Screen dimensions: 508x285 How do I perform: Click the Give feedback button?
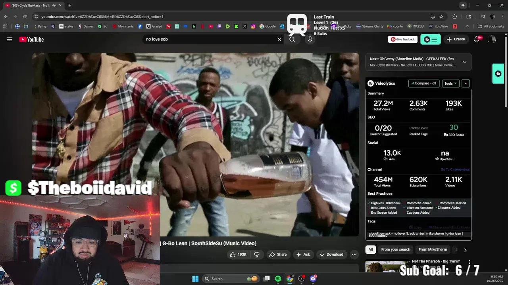(403, 39)
